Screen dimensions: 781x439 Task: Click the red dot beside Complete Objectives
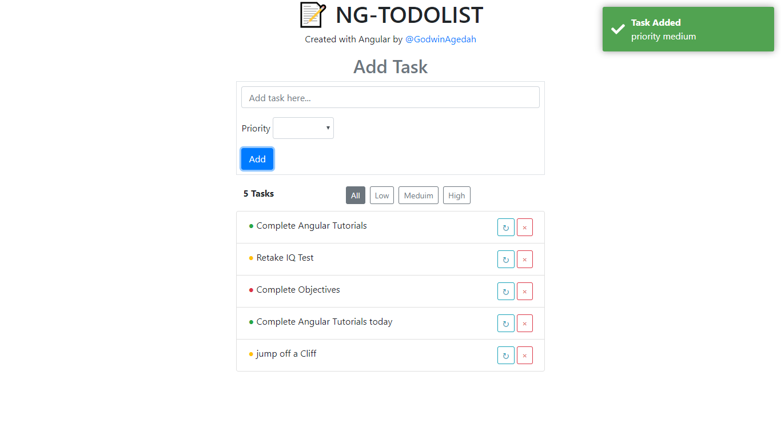pyautogui.click(x=251, y=290)
